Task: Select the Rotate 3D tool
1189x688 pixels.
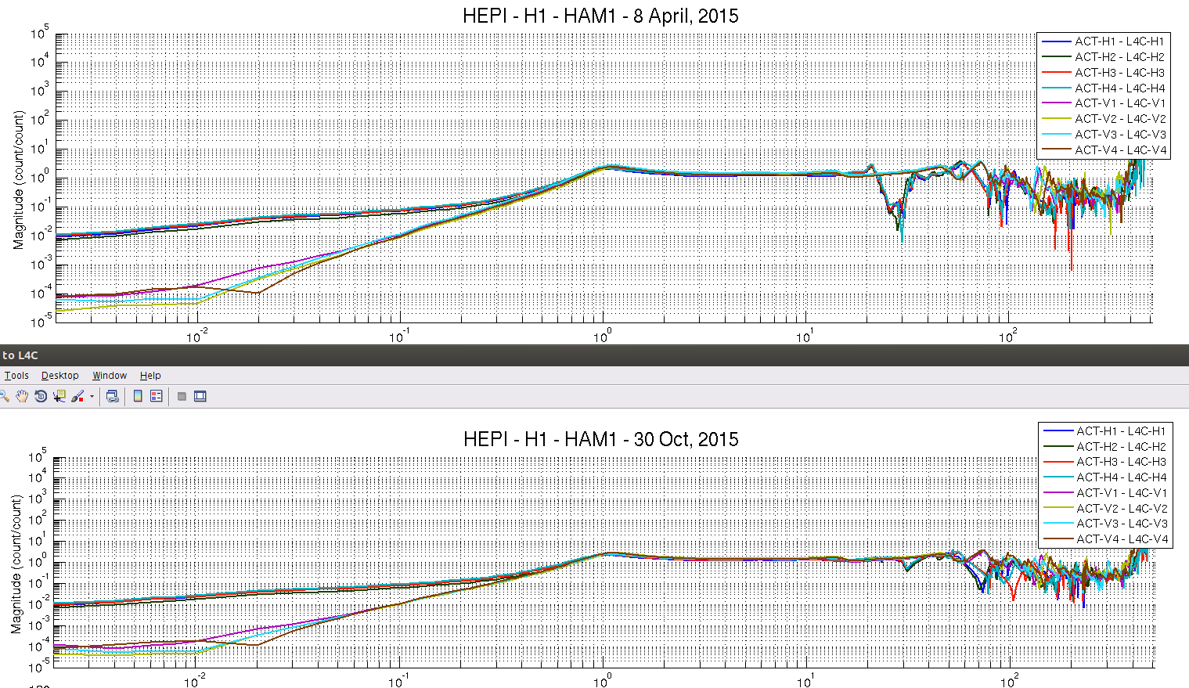Action: pyautogui.click(x=41, y=396)
